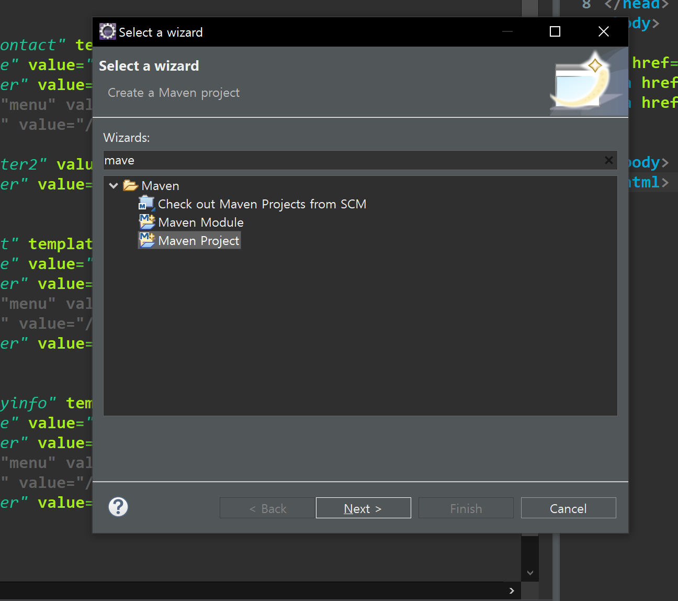Click the Maven folder icon
The width and height of the screenshot is (678, 601).
(x=130, y=185)
